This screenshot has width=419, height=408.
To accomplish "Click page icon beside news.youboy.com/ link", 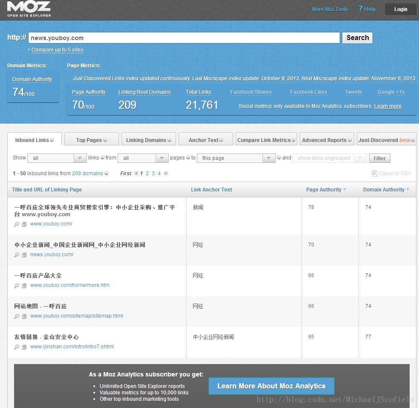I will click(24, 255).
